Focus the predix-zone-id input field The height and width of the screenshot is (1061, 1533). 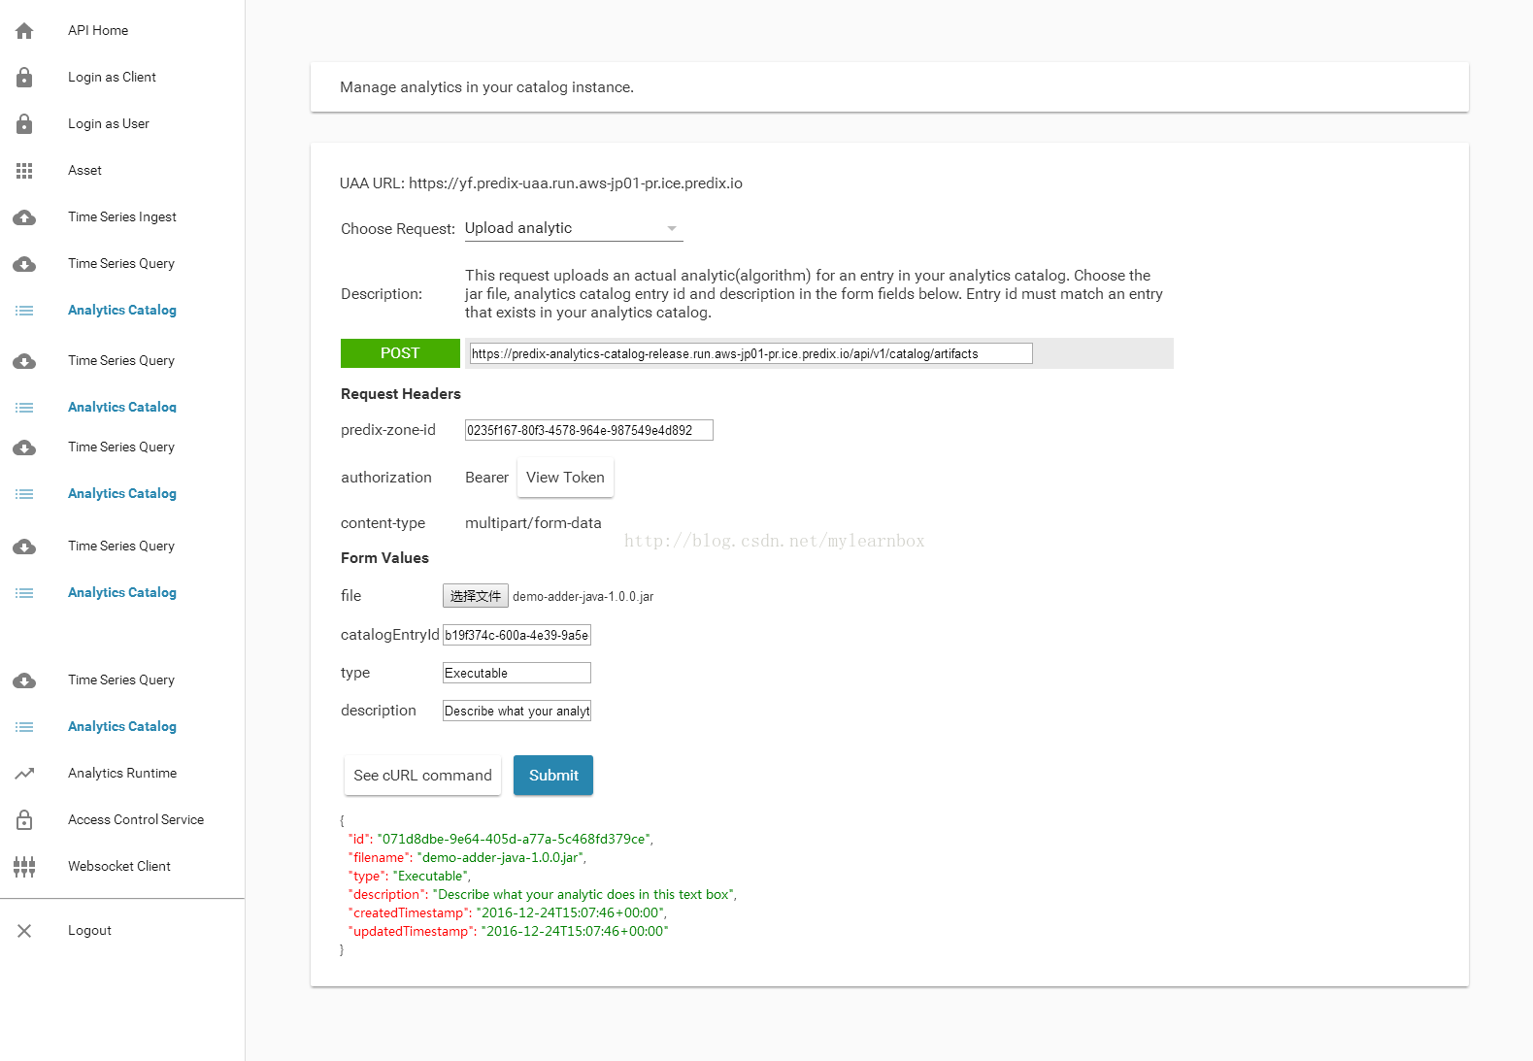click(589, 430)
